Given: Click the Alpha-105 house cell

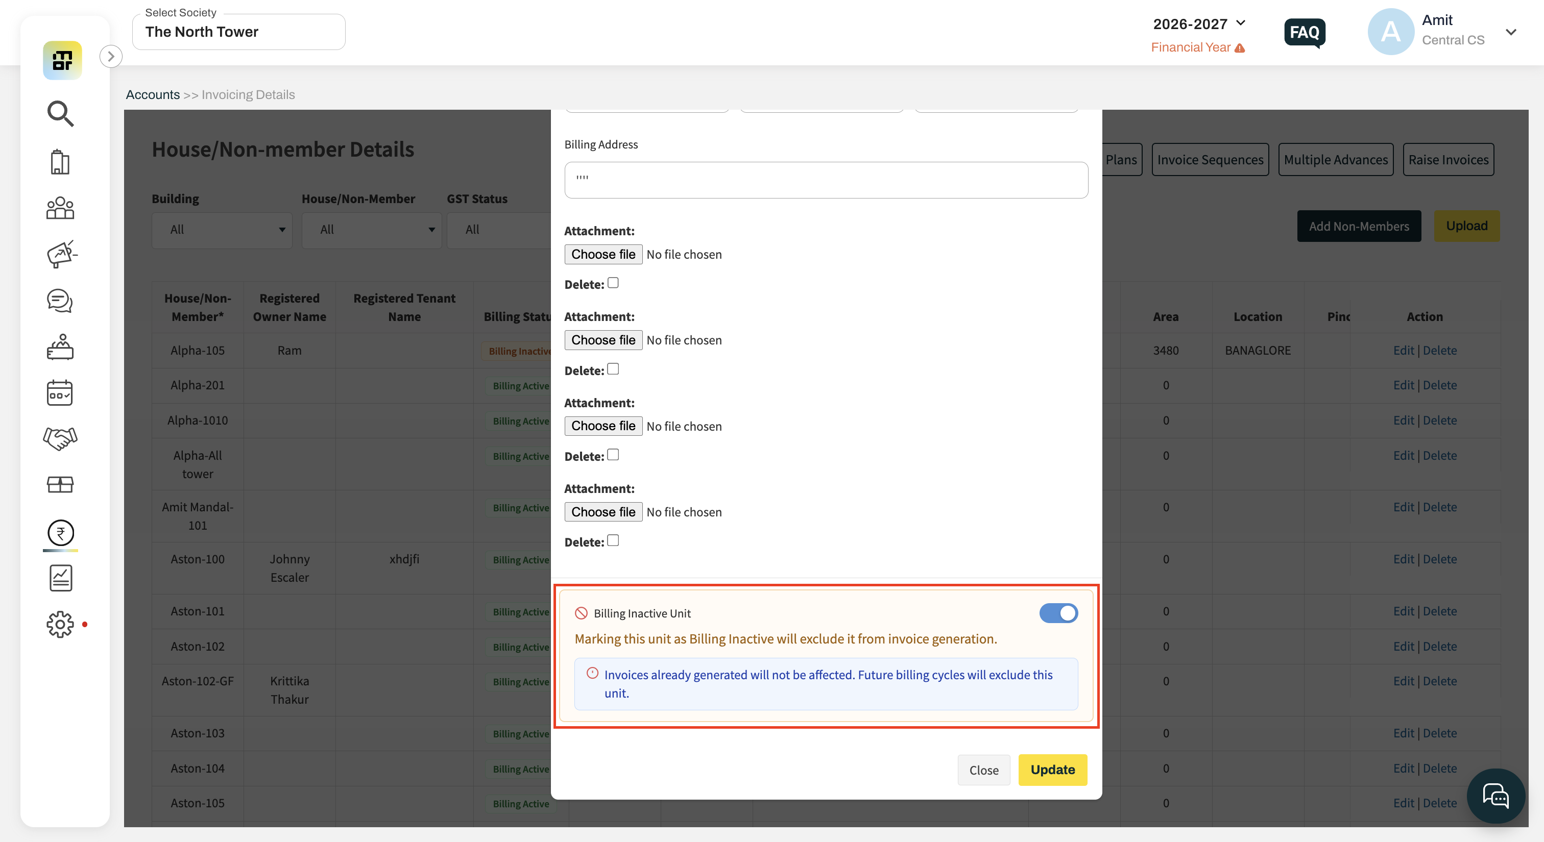Looking at the screenshot, I should [197, 351].
